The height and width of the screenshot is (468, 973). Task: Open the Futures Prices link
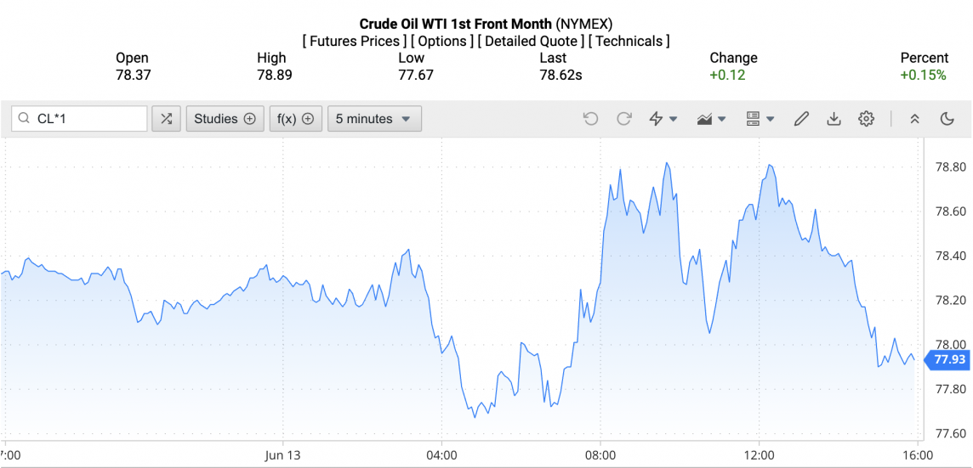tap(354, 41)
